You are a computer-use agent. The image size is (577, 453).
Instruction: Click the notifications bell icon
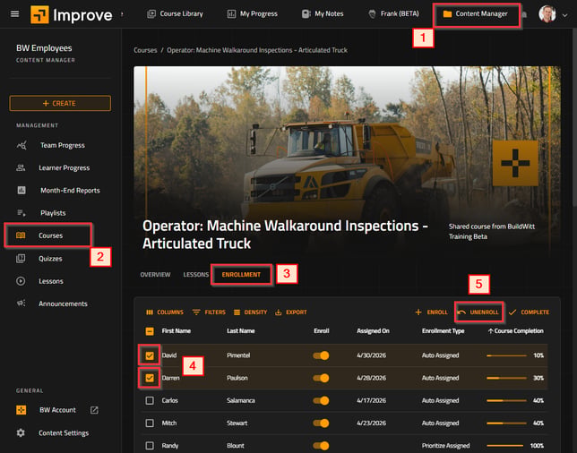pyautogui.click(x=525, y=14)
